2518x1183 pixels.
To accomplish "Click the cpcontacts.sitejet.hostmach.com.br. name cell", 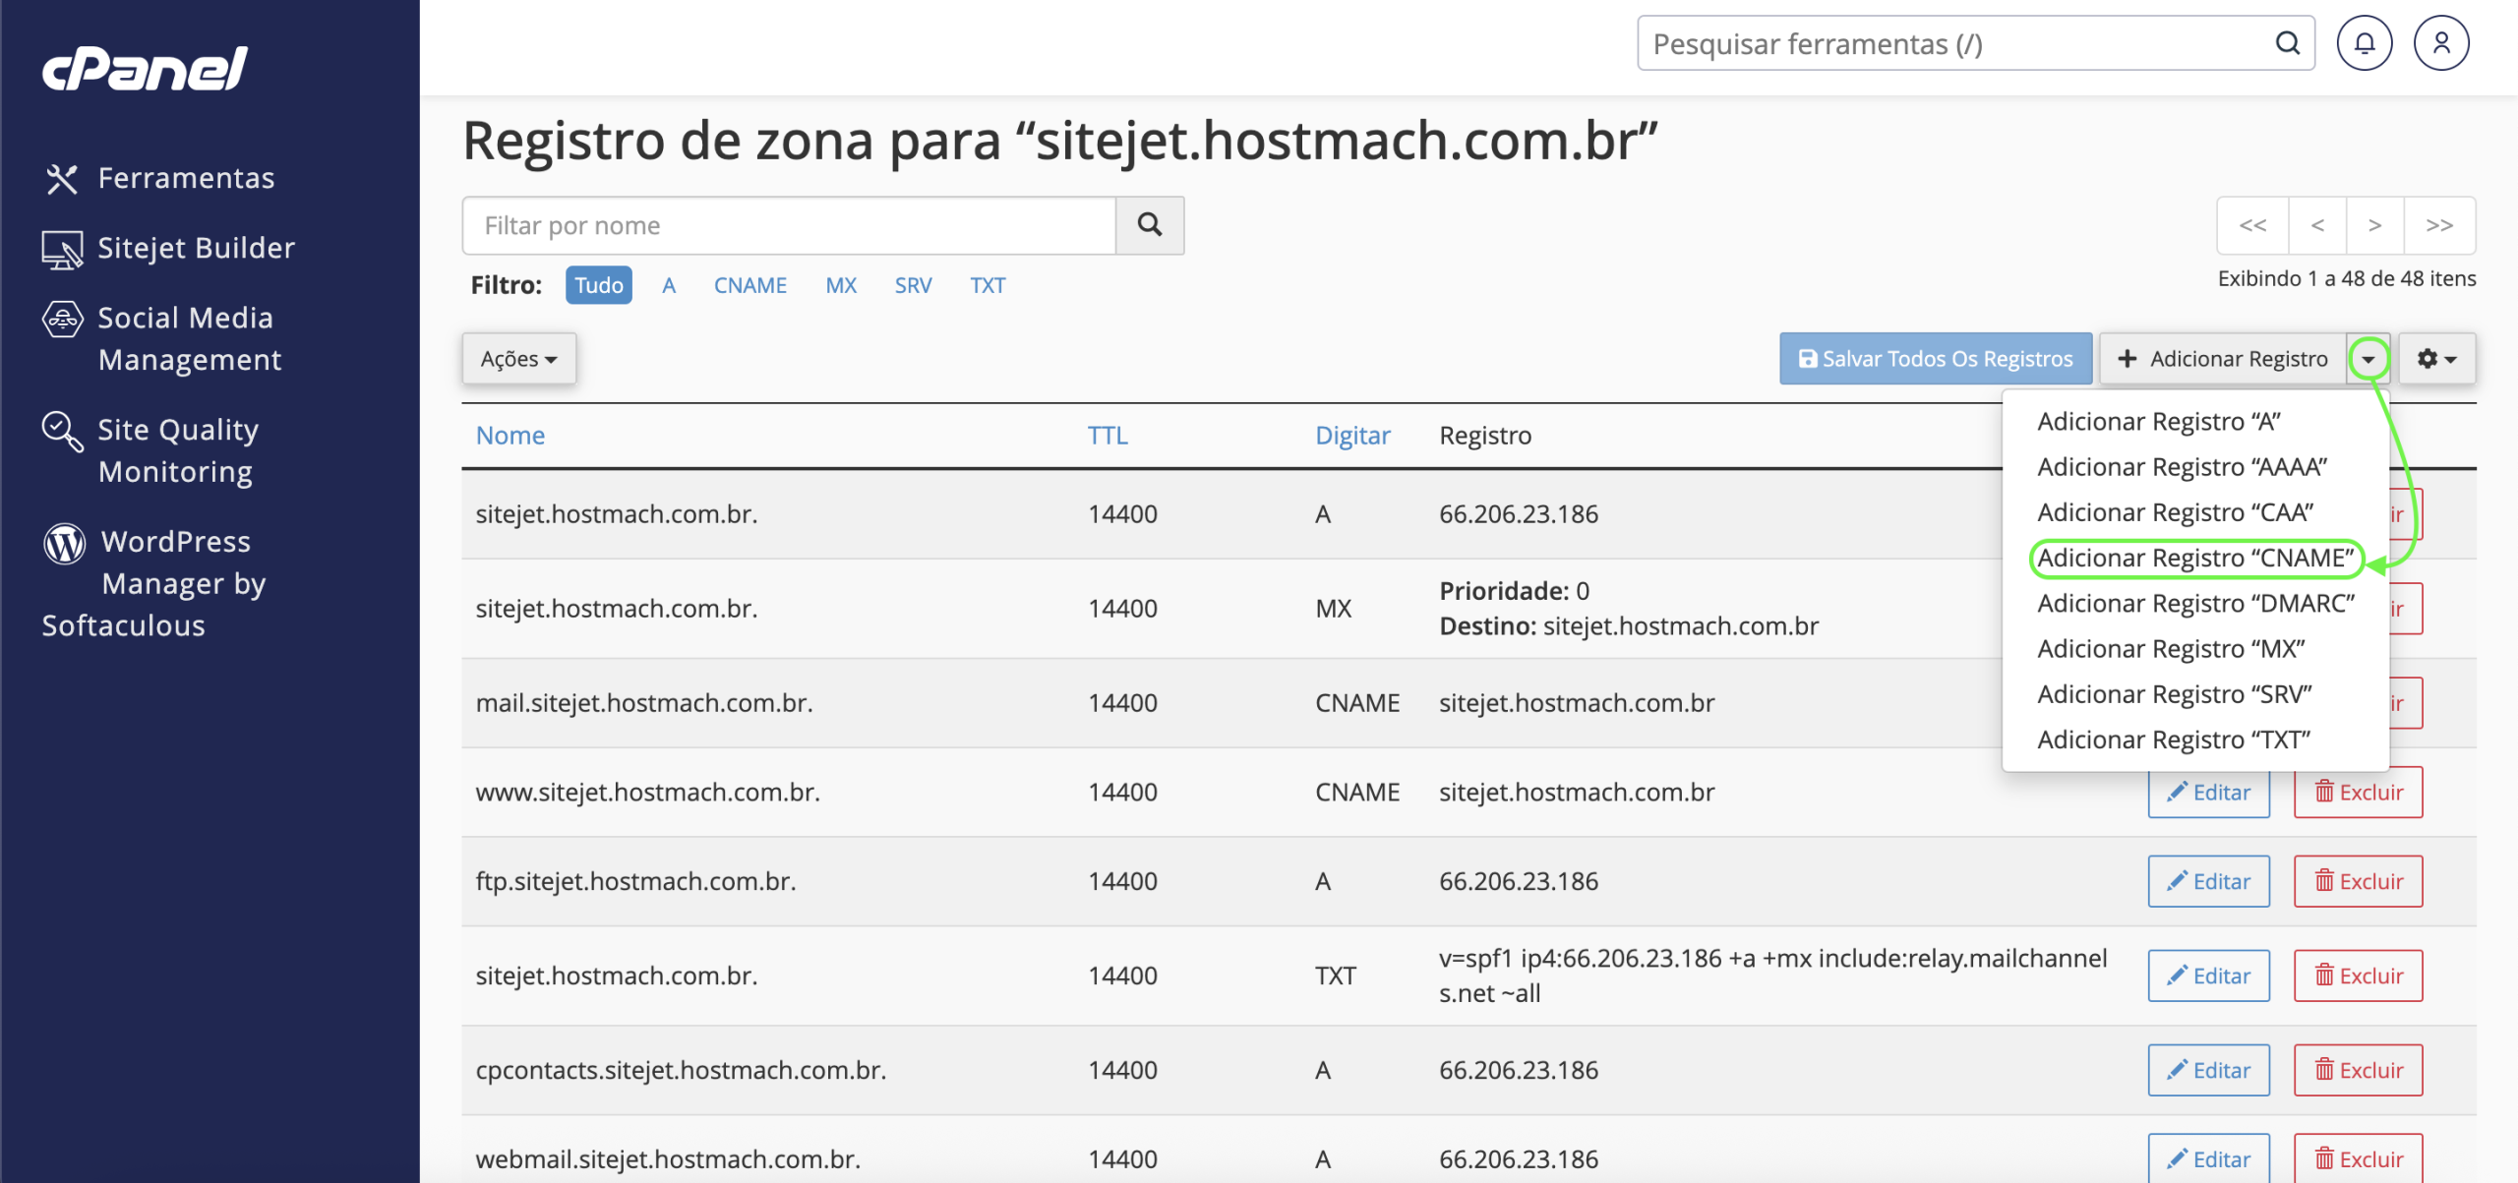I will coord(681,1070).
